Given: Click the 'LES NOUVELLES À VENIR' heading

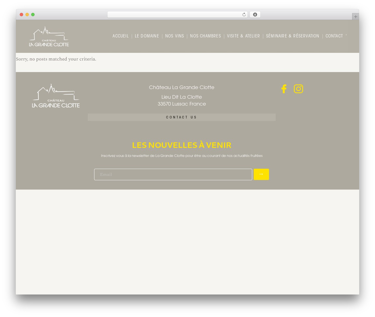Looking at the screenshot, I should 182,145.
